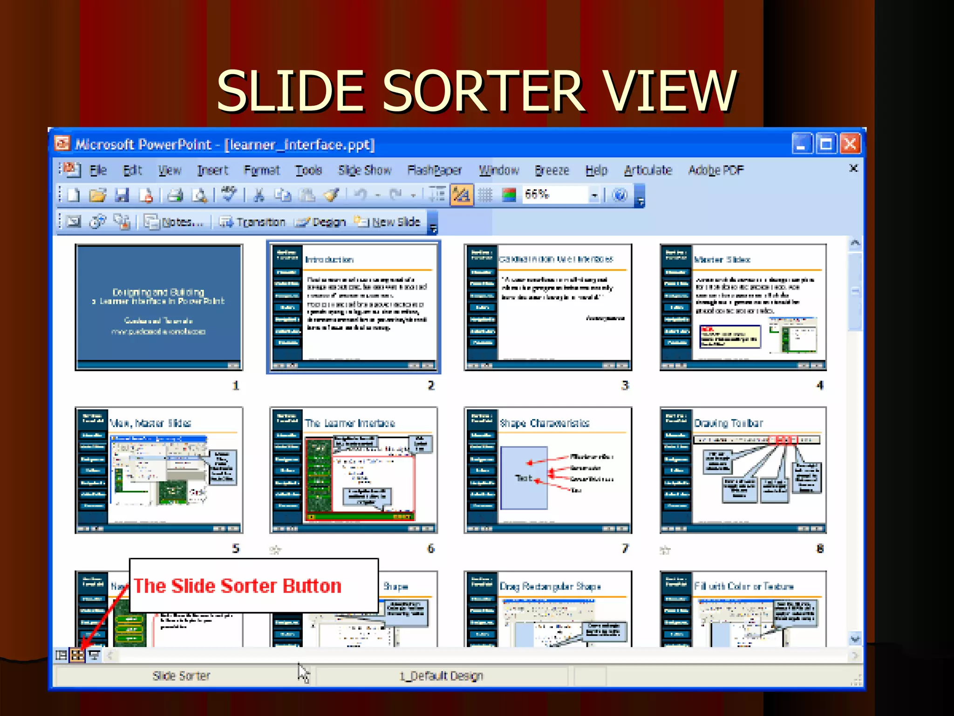This screenshot has width=954, height=716.
Task: Click the Summary Slide icon
Action: (x=122, y=222)
